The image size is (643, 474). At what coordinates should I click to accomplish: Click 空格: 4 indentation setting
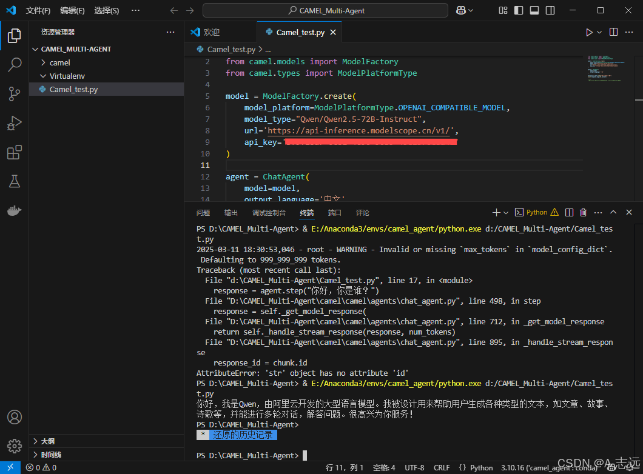click(x=384, y=467)
